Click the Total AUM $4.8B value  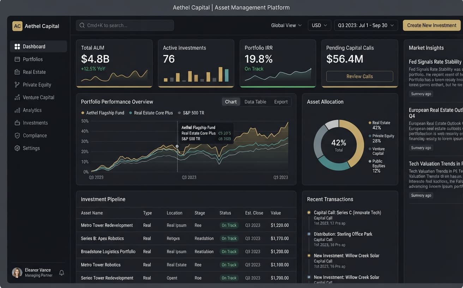pyautogui.click(x=95, y=59)
